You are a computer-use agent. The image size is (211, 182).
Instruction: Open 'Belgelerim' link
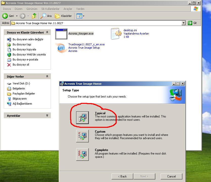19,88
